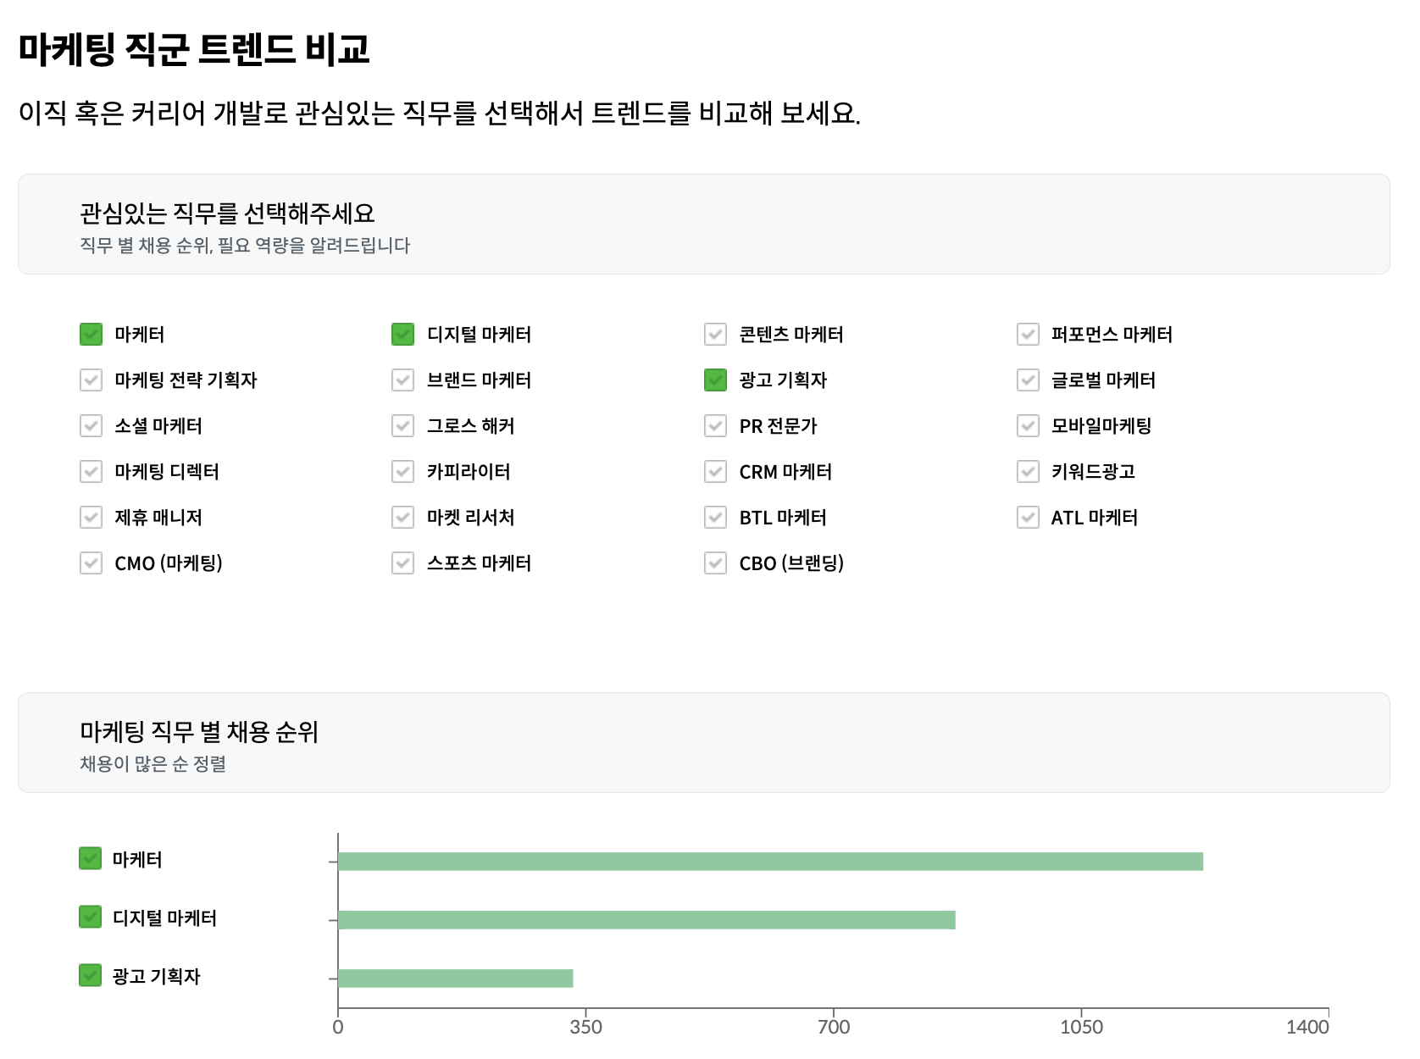Check the 마케팅 전략 기획자 option

(91, 380)
